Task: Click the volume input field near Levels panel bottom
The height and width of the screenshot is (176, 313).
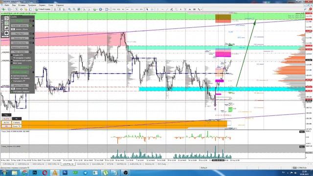Action: tap(13, 88)
